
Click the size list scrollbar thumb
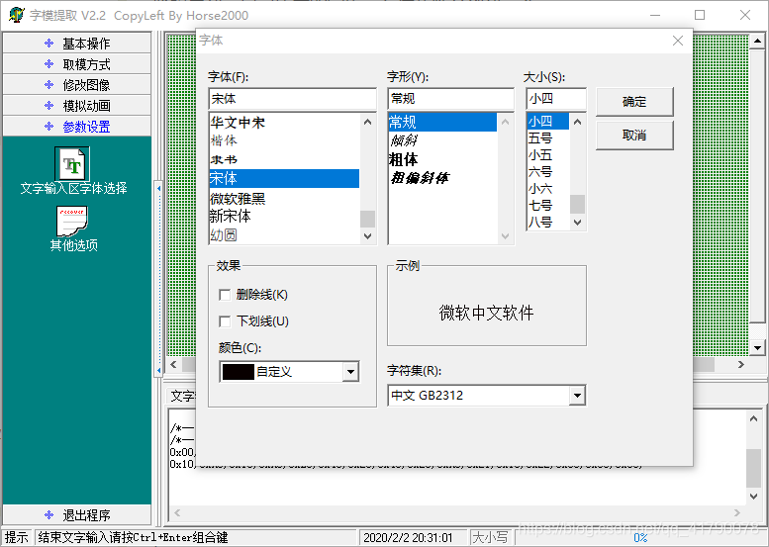577,204
